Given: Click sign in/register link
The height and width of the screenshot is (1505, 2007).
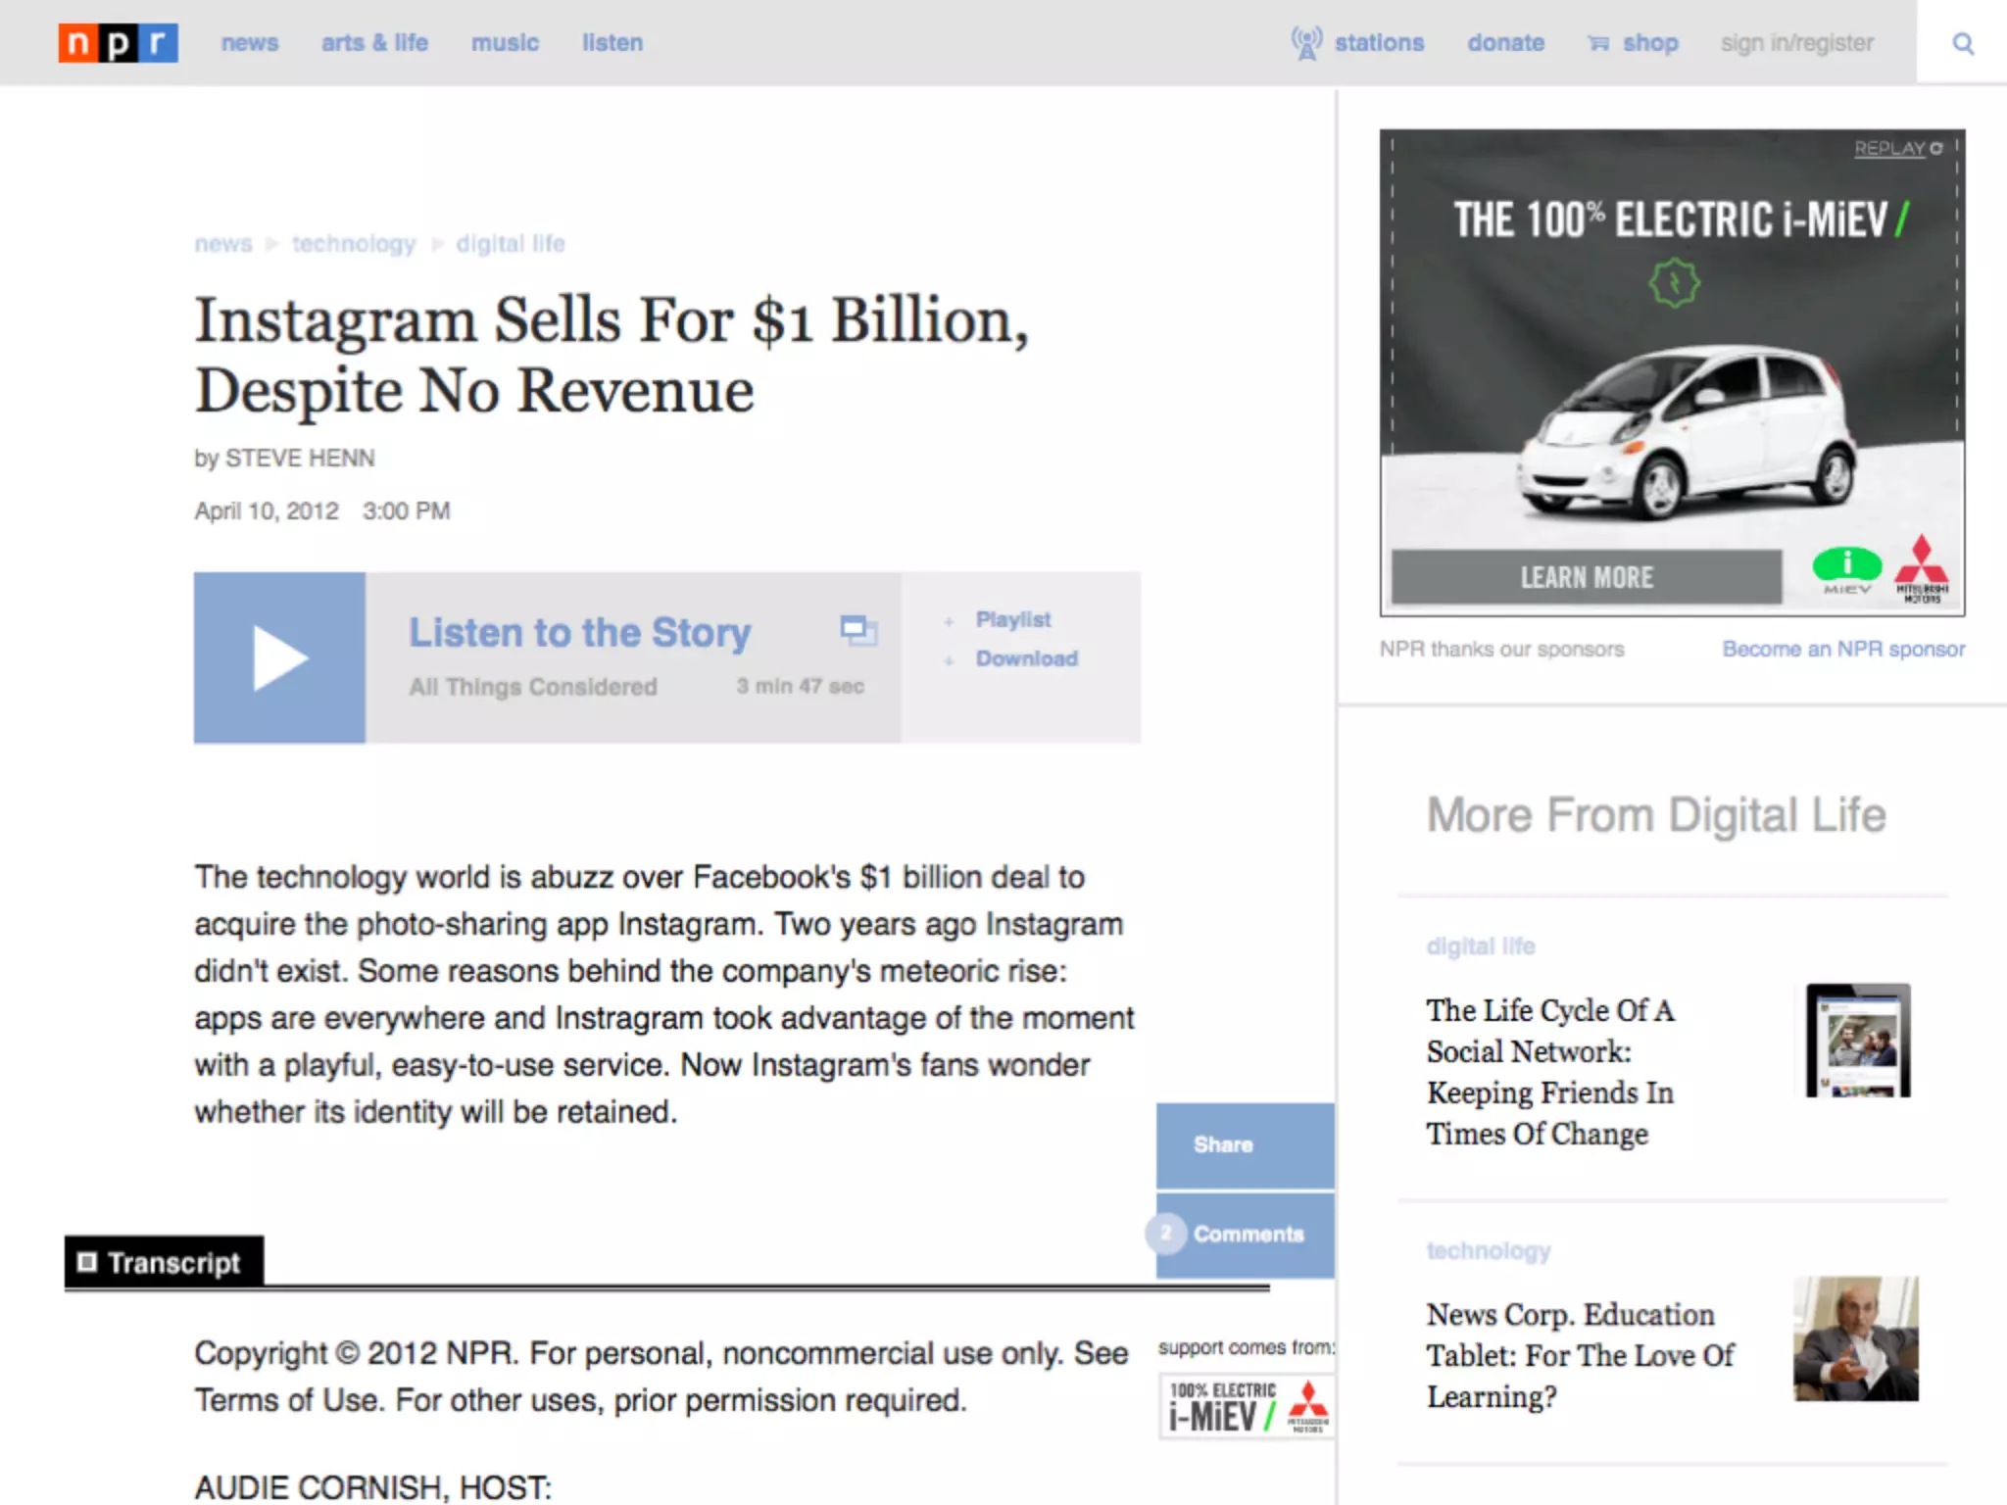Looking at the screenshot, I should coord(1796,43).
